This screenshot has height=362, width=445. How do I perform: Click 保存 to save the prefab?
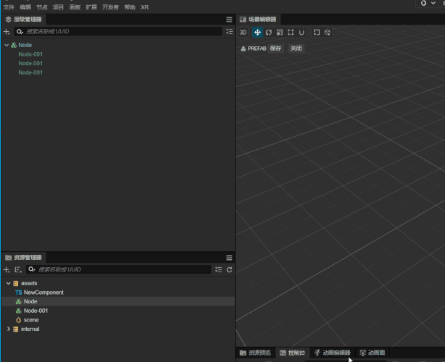click(275, 49)
